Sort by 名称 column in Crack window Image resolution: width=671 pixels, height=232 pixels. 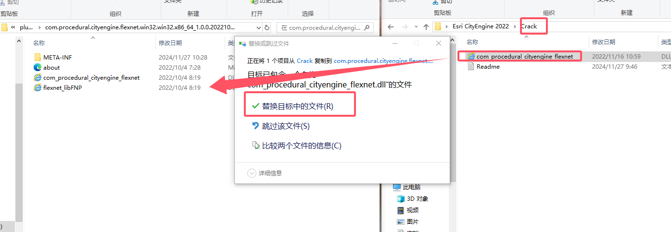[x=472, y=42]
